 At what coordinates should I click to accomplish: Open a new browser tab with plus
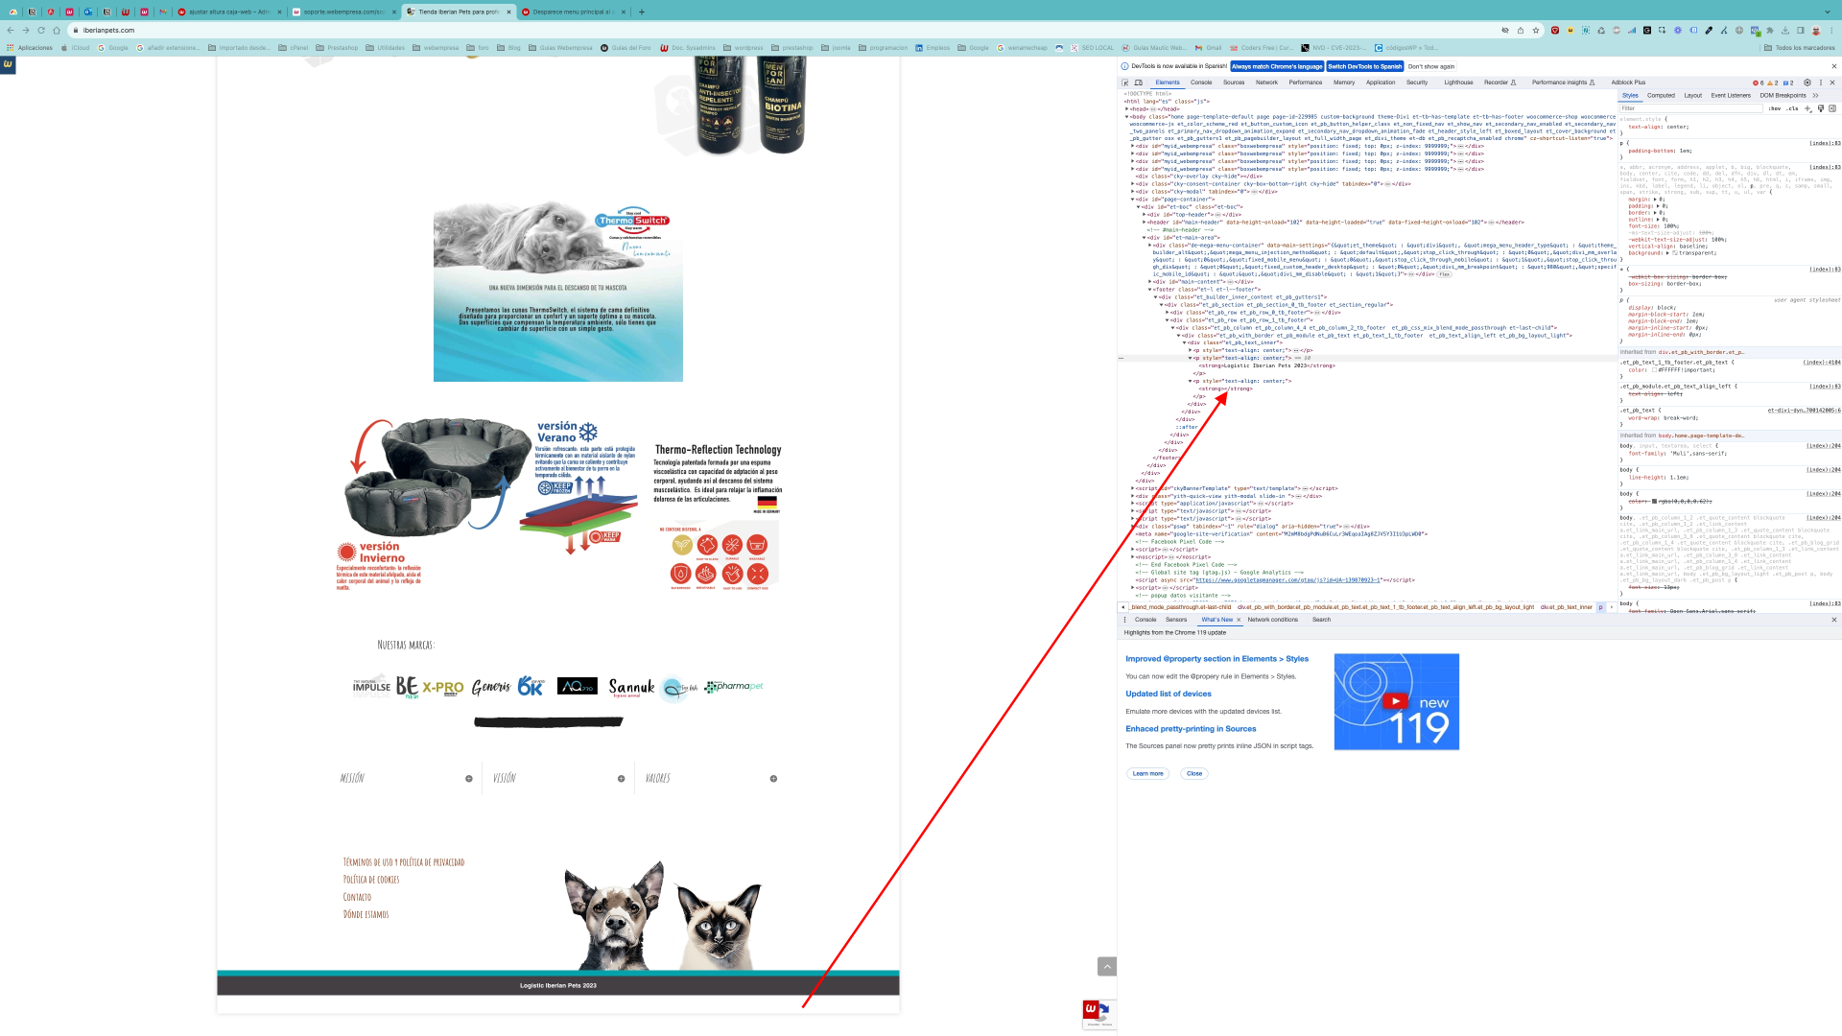tap(642, 12)
